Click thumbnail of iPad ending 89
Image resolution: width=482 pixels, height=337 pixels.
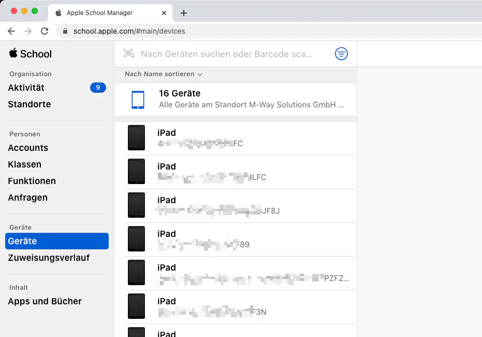pyautogui.click(x=136, y=239)
